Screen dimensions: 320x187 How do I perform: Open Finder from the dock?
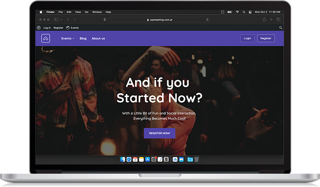point(123,159)
